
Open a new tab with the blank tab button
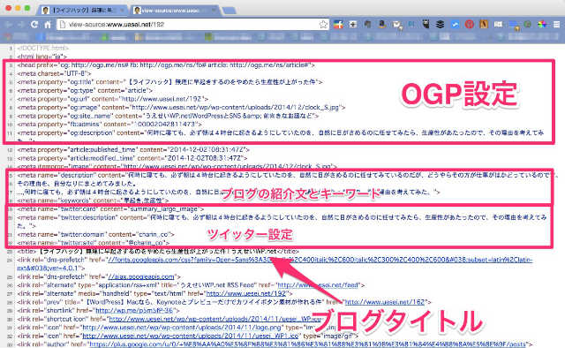click(230, 11)
